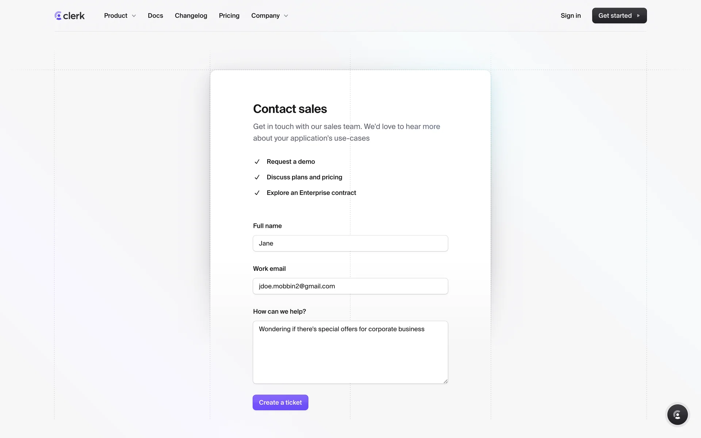Click the Sign in link
The height and width of the screenshot is (438, 701).
[570, 16]
